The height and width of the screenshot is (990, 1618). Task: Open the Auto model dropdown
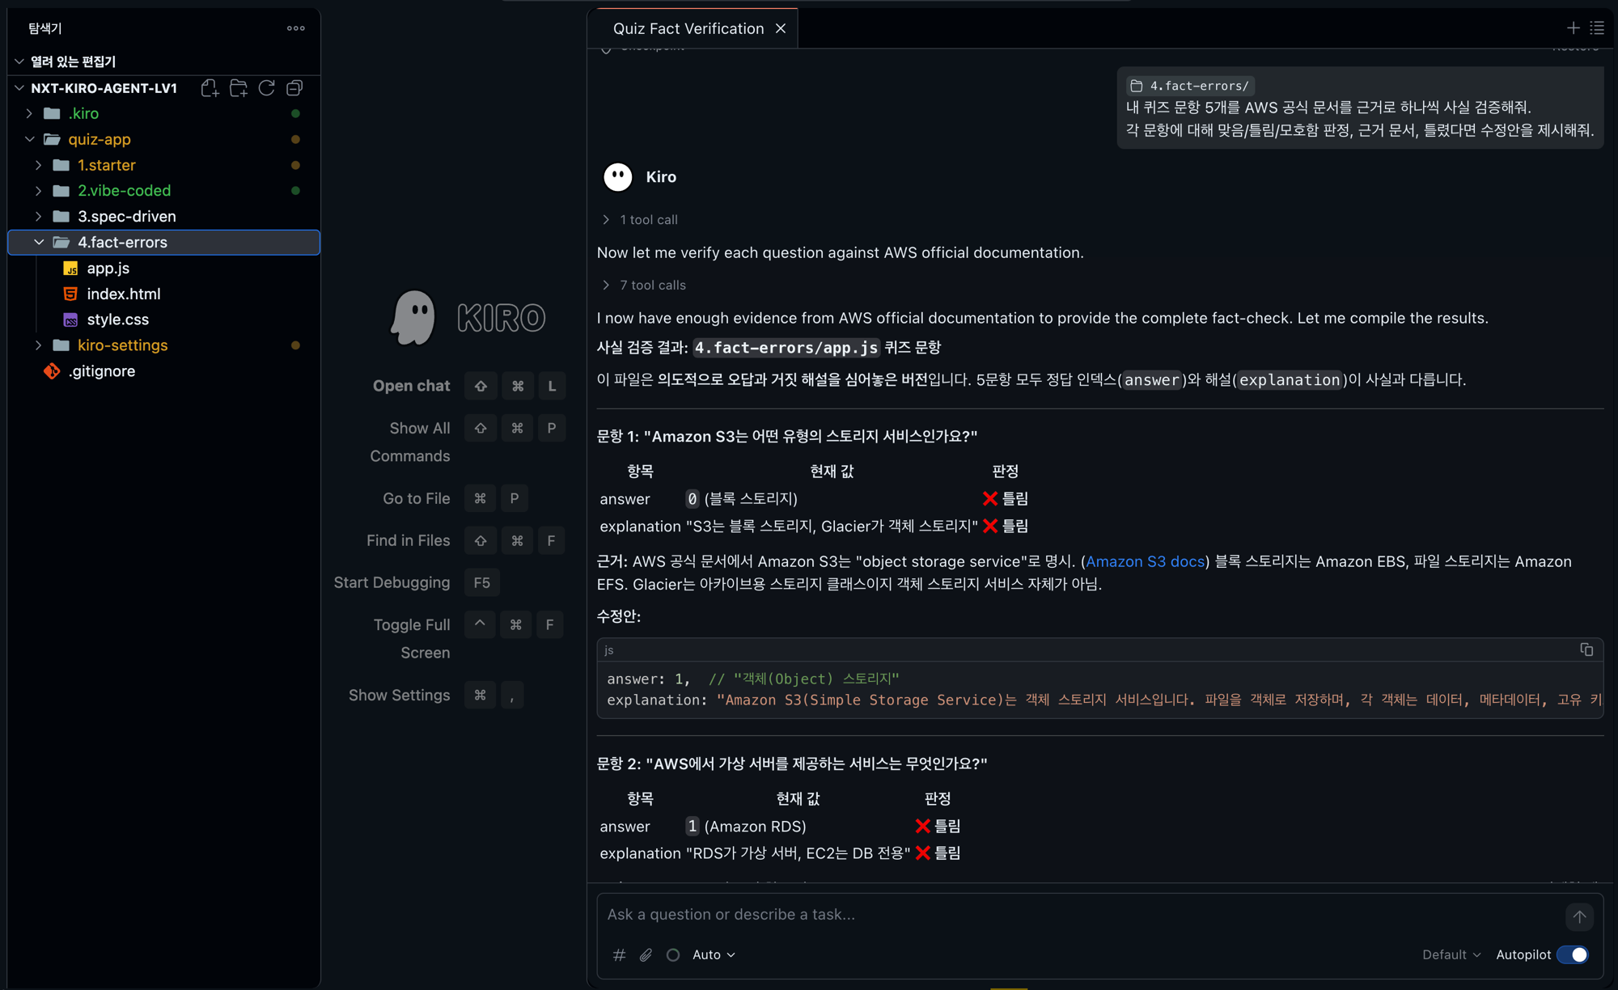[x=714, y=954]
